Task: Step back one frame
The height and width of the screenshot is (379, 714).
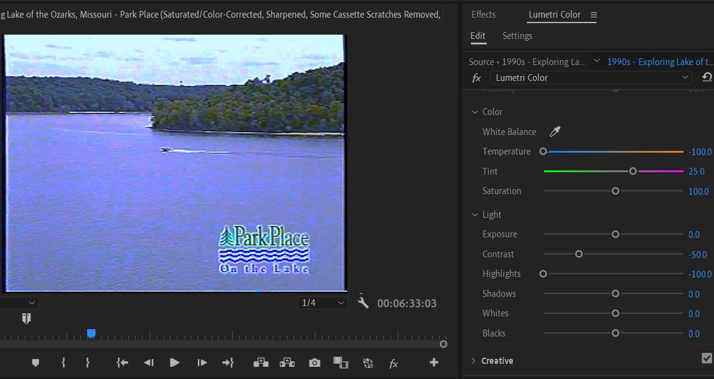Action: [x=149, y=363]
